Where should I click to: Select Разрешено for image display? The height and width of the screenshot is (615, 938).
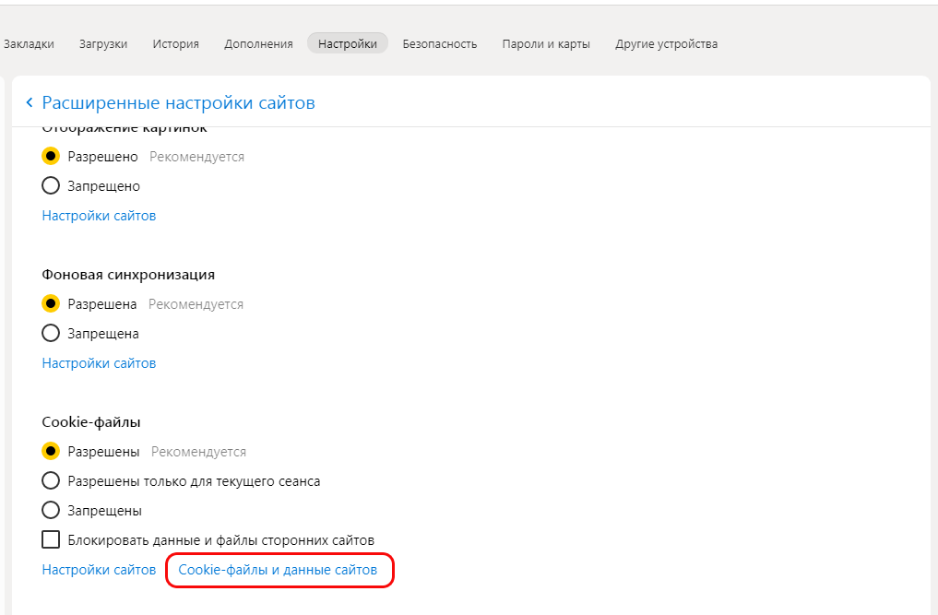point(52,157)
